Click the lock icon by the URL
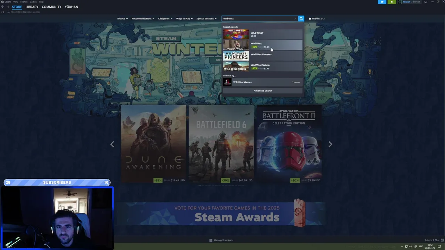Screen dimensions: 445x250 tap(8, 12)
